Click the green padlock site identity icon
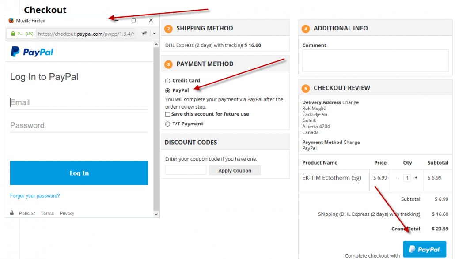This screenshot has width=455, height=259. [x=13, y=34]
